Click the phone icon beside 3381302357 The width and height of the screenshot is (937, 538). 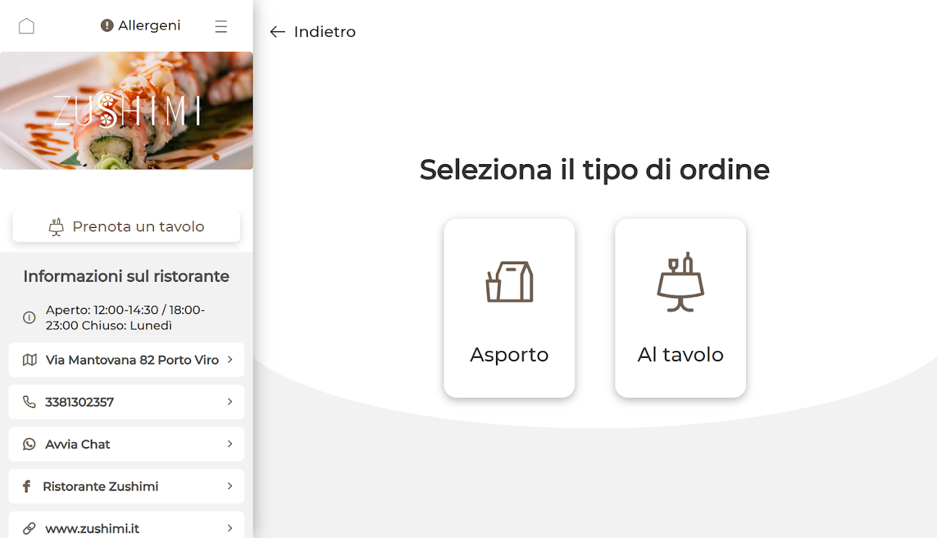pyautogui.click(x=29, y=401)
